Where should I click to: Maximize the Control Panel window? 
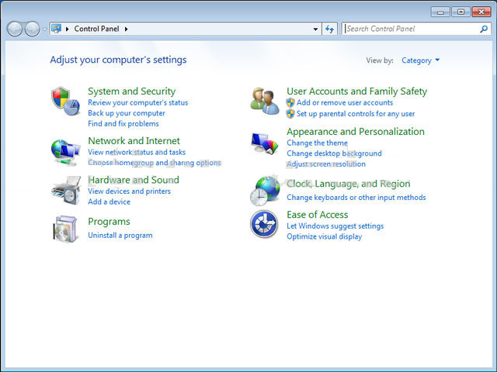click(461, 12)
